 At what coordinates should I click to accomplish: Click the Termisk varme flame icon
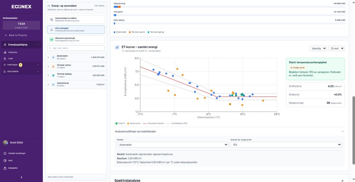(53, 66)
